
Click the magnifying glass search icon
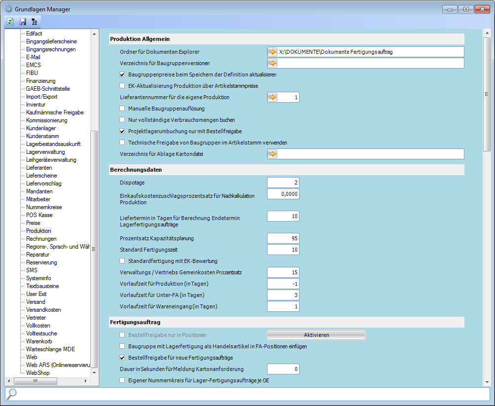[12, 394]
